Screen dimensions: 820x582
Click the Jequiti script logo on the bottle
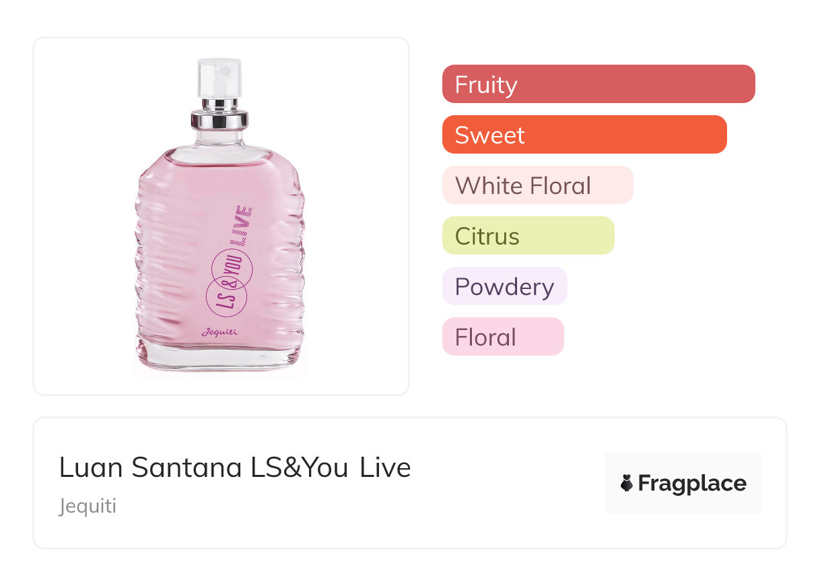(x=219, y=331)
